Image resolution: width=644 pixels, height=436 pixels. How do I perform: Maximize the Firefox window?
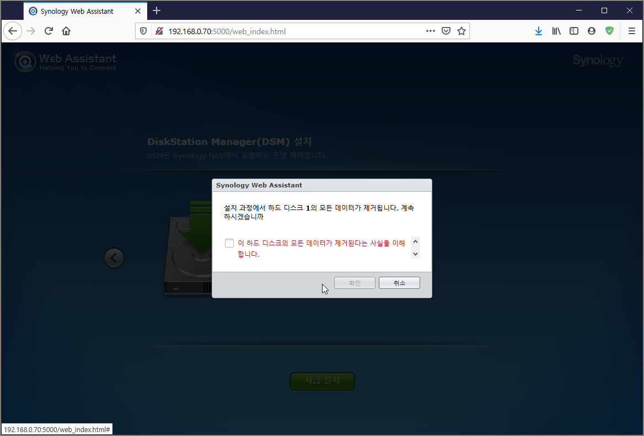604,10
